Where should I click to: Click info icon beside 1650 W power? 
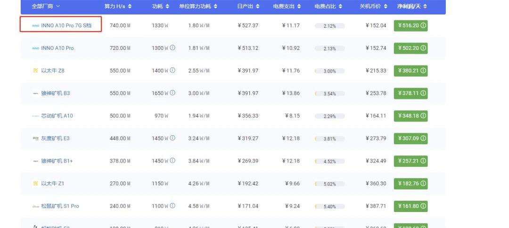(x=172, y=93)
